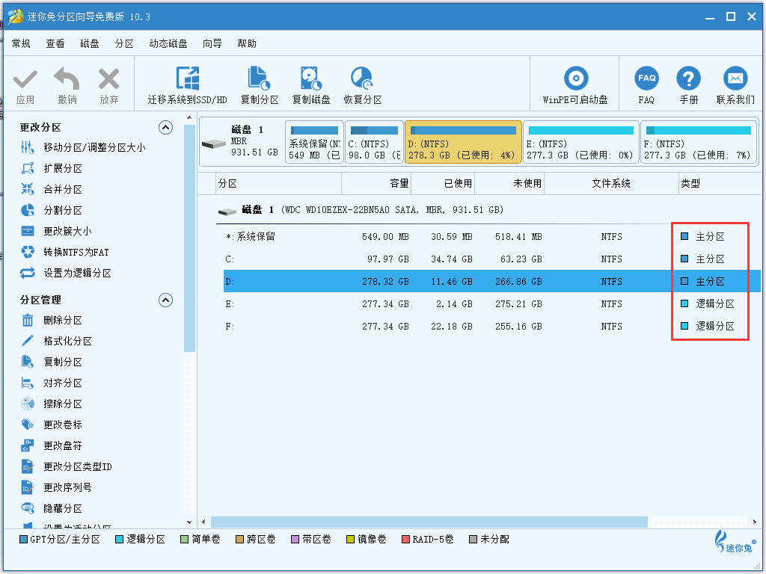Select the E: partition row in list

point(492,304)
